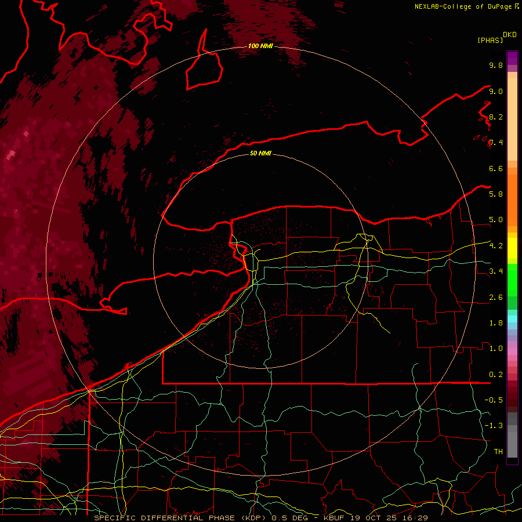522x522 pixels.
Task: Click the 6.6 scale value
Action: click(496, 168)
